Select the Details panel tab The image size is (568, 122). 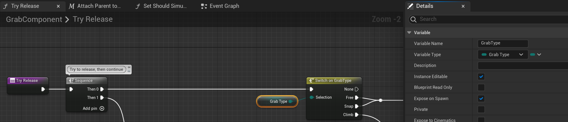(x=438, y=6)
